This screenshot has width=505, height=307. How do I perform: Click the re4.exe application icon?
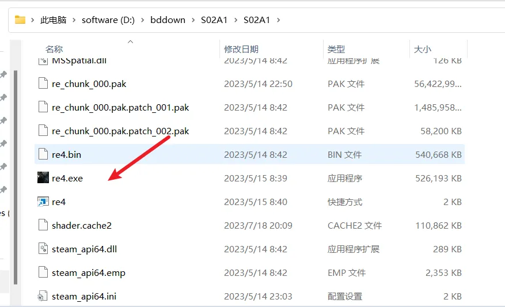pyautogui.click(x=43, y=178)
